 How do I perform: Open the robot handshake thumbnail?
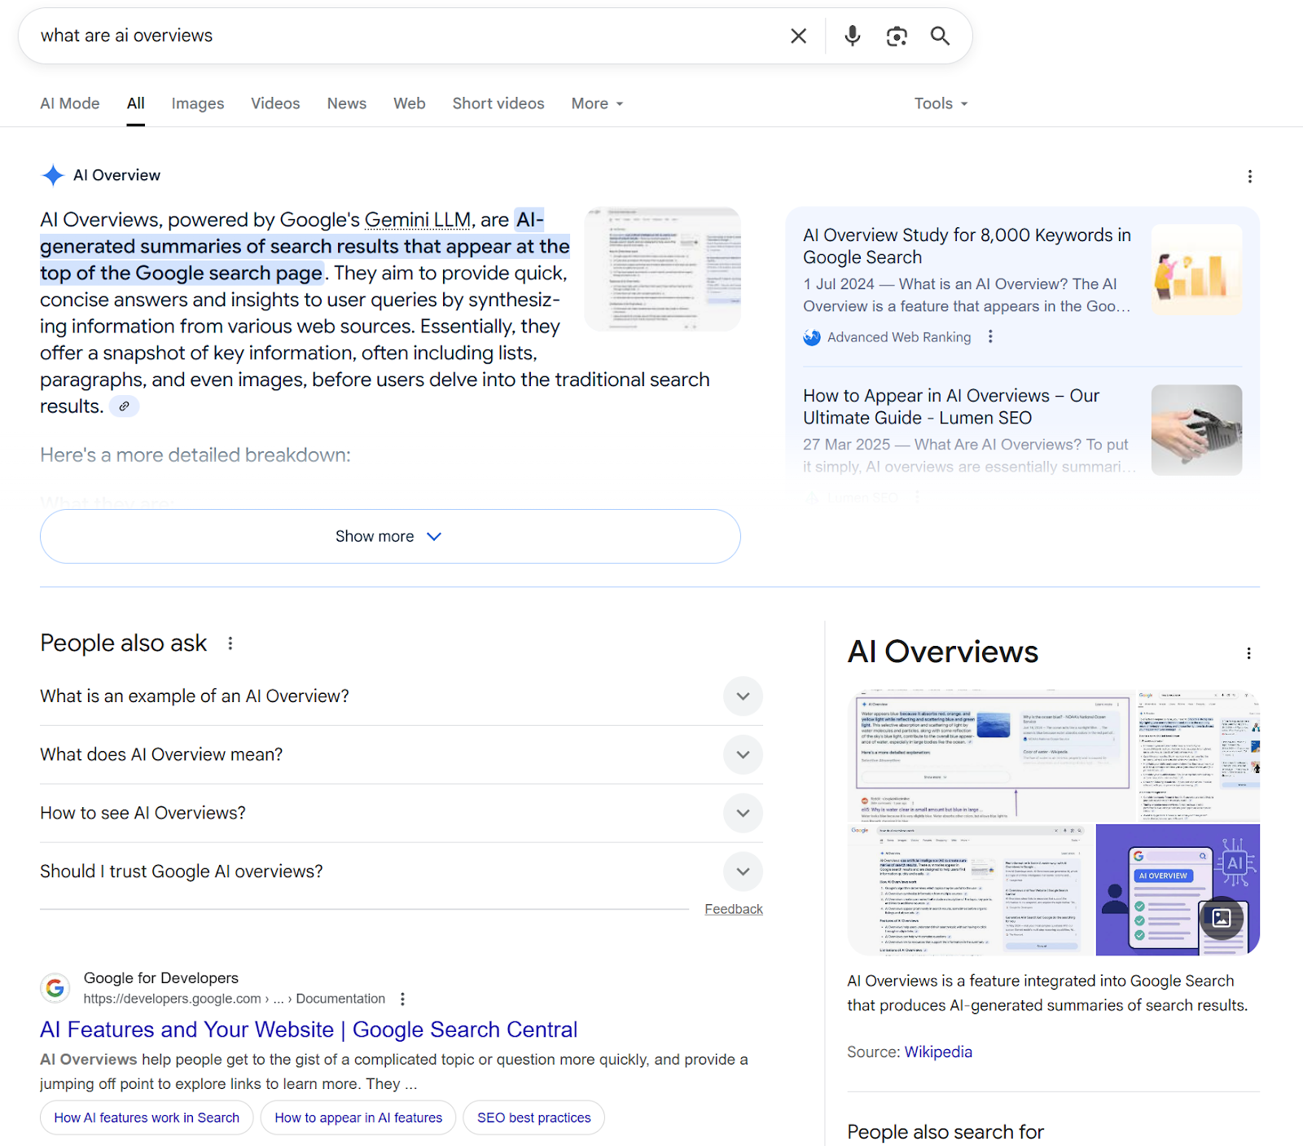(1196, 430)
